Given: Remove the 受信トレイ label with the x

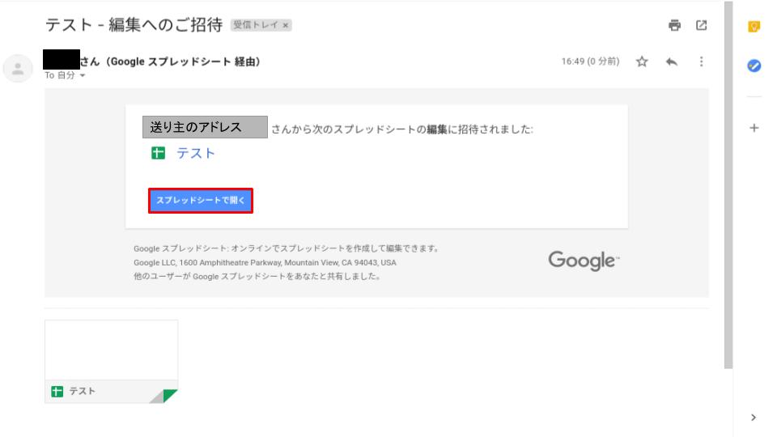Looking at the screenshot, I should [x=286, y=25].
